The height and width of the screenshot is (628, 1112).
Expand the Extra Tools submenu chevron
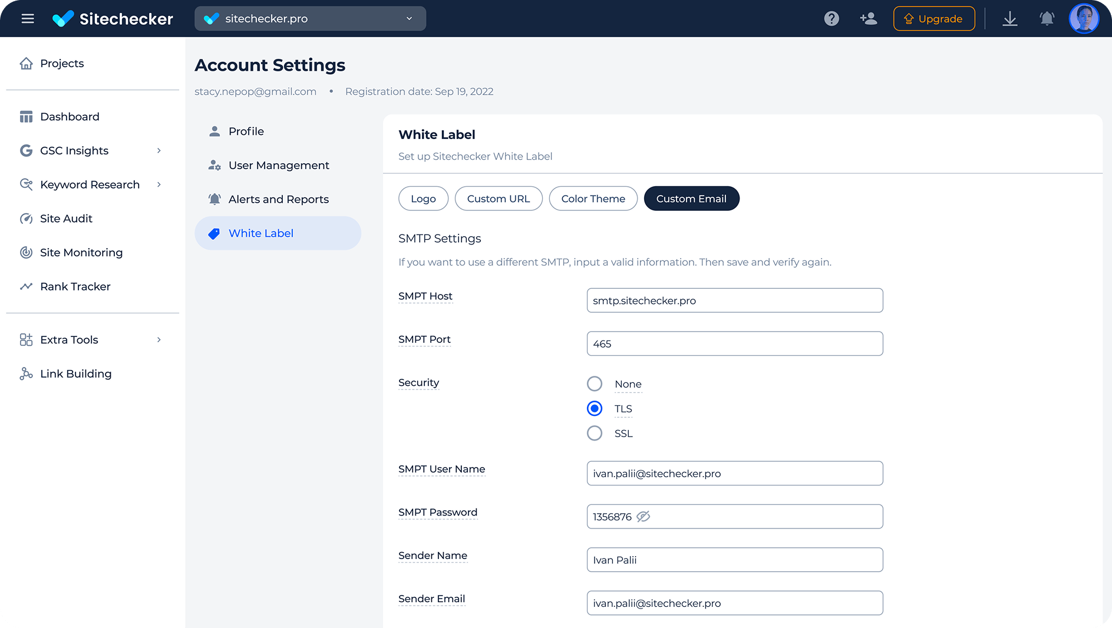[x=159, y=340]
